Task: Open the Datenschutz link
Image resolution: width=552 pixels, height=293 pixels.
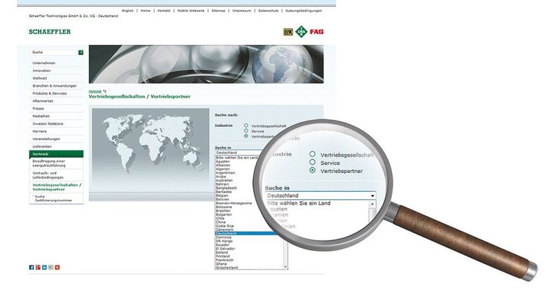Action: click(x=268, y=11)
